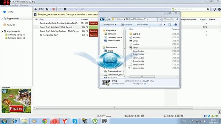The height and width of the screenshot is (124, 221).
Task: Select the 3D Инструктор 2.2.7 torrent row
Action: 49,35
